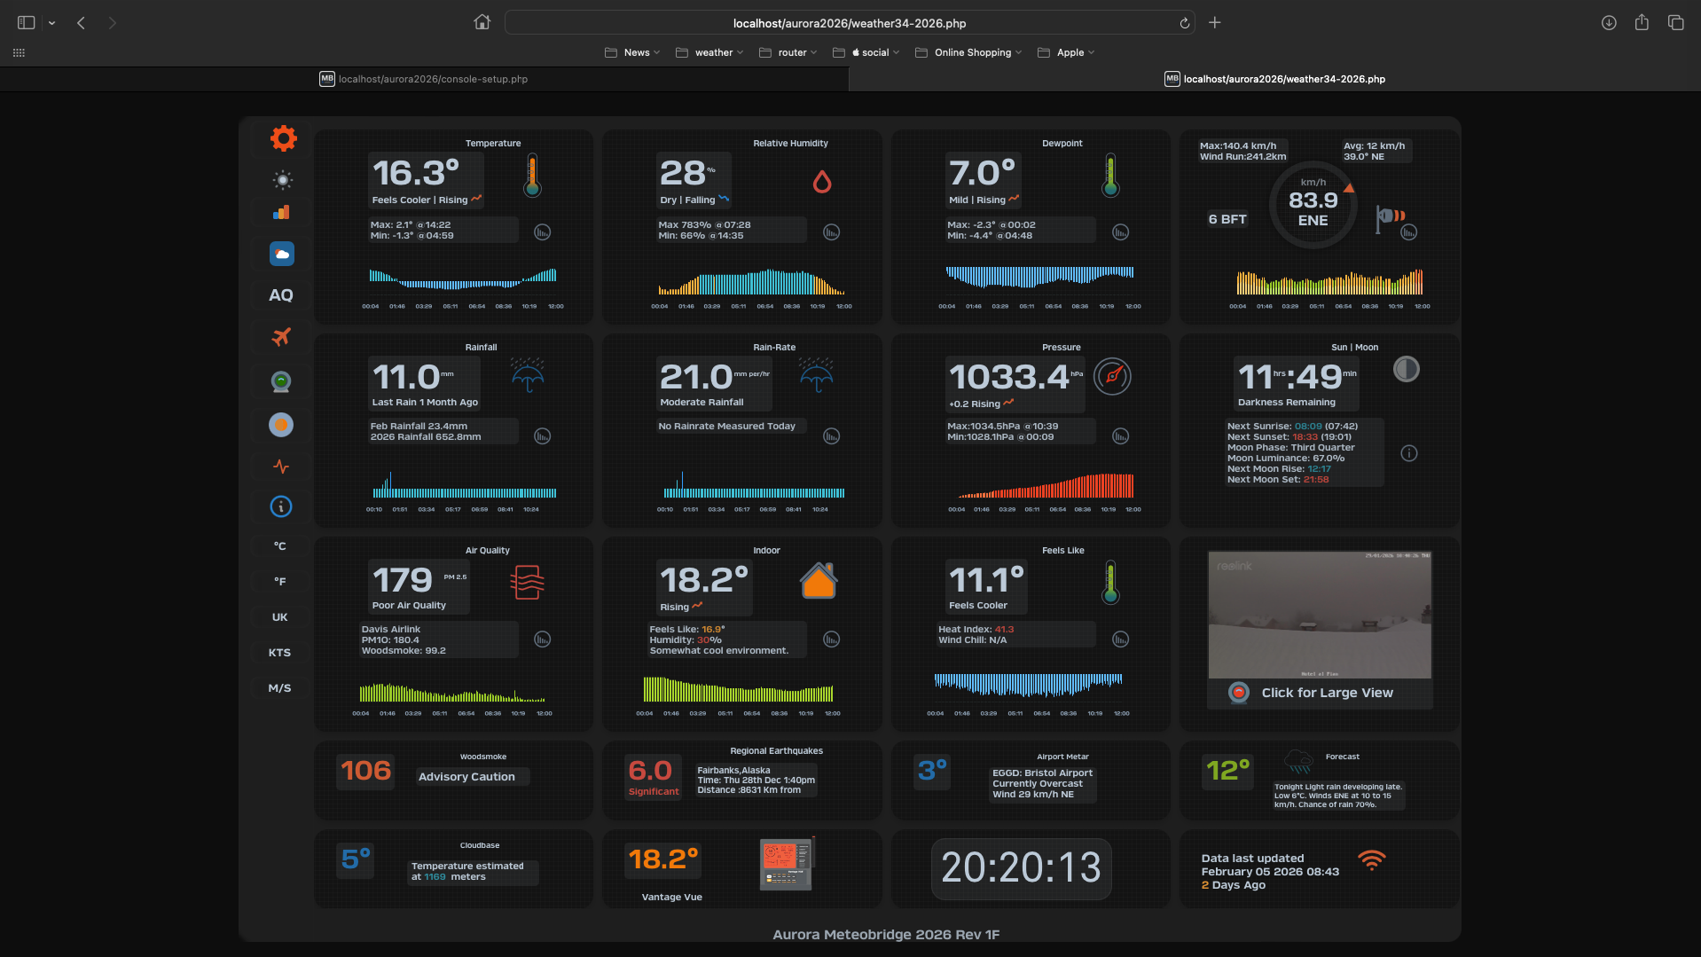Open the cloud weather forecast icon
This screenshot has height=957, width=1701.
[x=281, y=255]
